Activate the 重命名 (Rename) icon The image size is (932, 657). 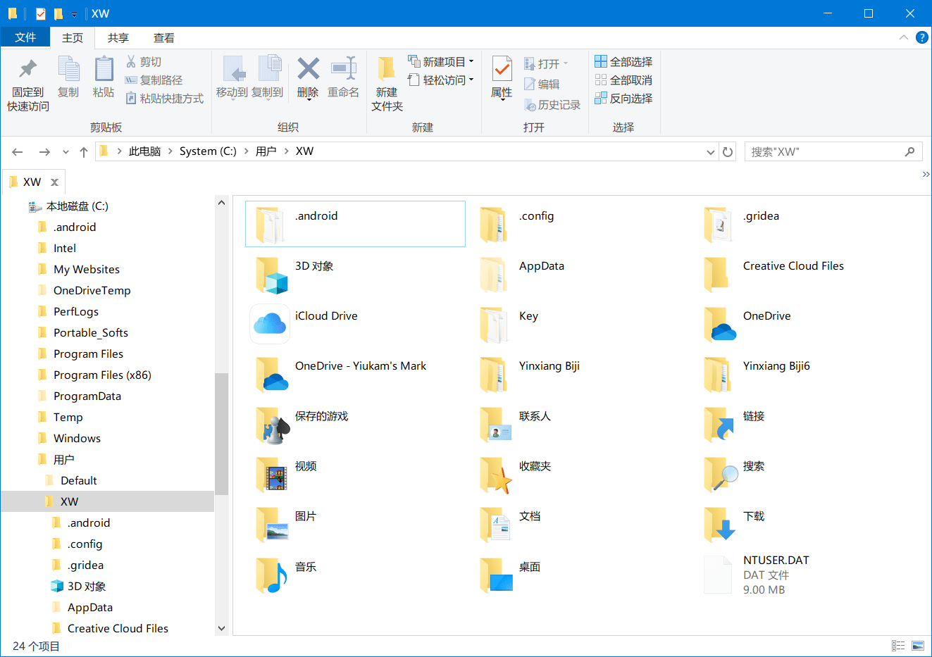coord(343,77)
